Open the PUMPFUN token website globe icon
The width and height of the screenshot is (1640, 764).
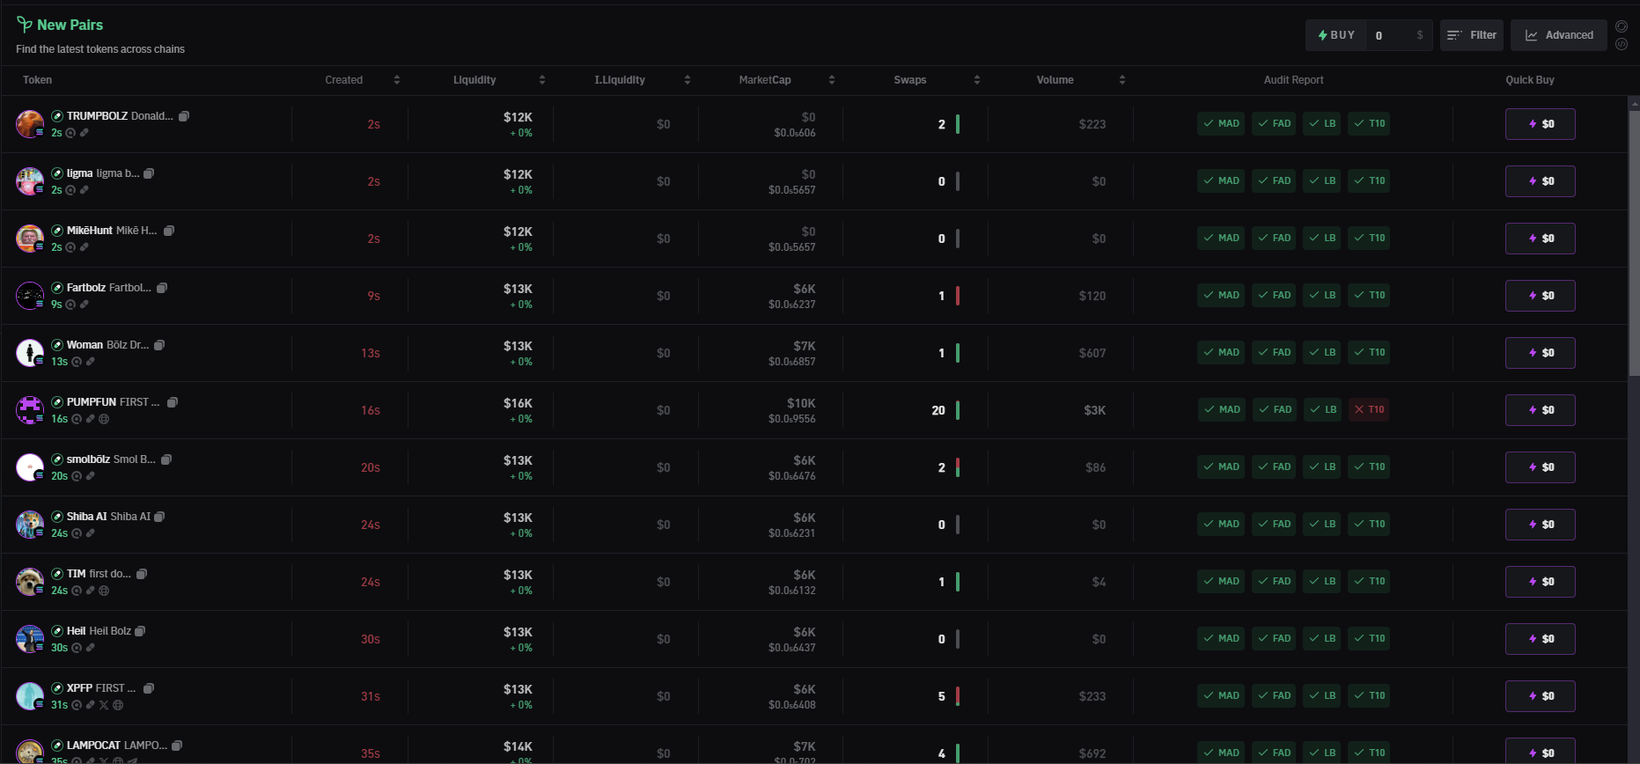click(104, 419)
